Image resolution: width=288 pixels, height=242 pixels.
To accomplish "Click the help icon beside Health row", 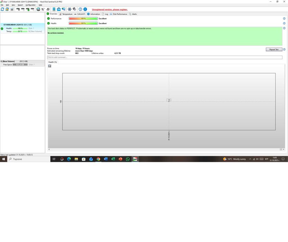I will coord(284,23).
